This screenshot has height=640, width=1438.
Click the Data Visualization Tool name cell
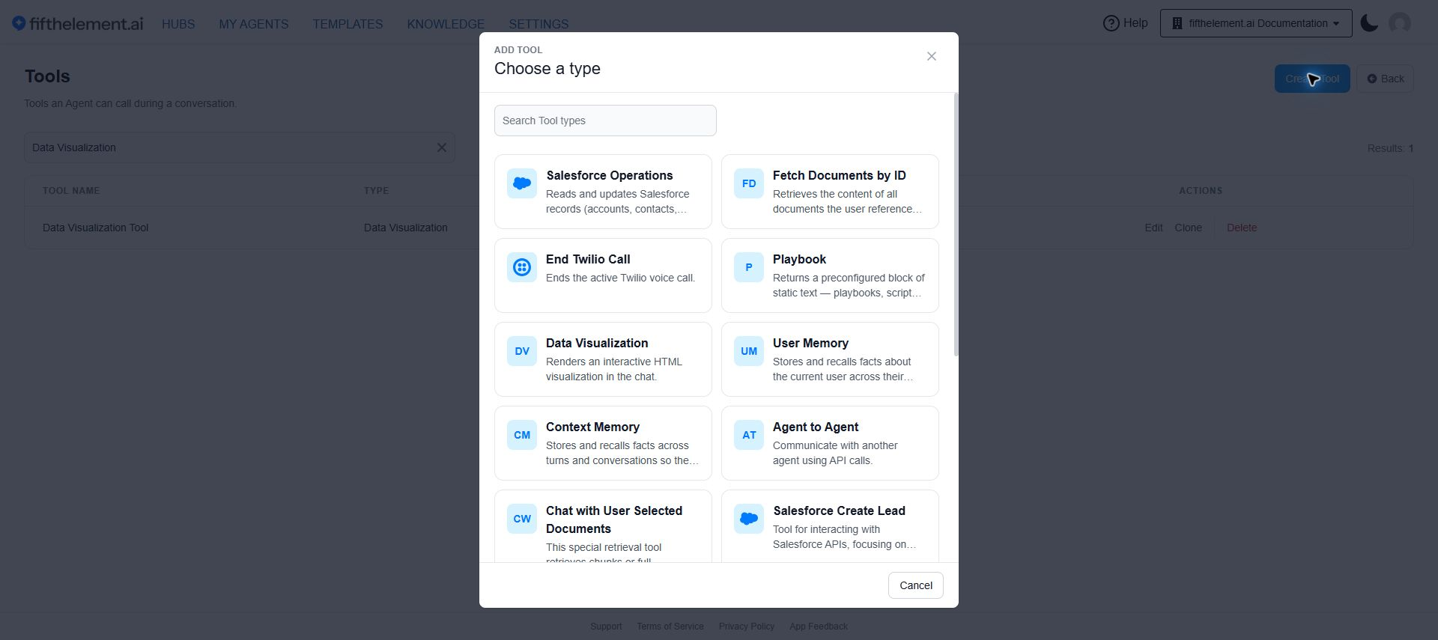click(x=95, y=228)
